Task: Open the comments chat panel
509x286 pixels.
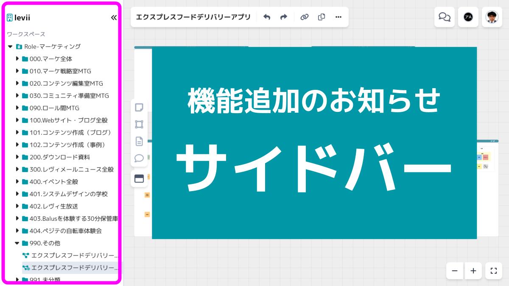Action: pyautogui.click(x=445, y=17)
